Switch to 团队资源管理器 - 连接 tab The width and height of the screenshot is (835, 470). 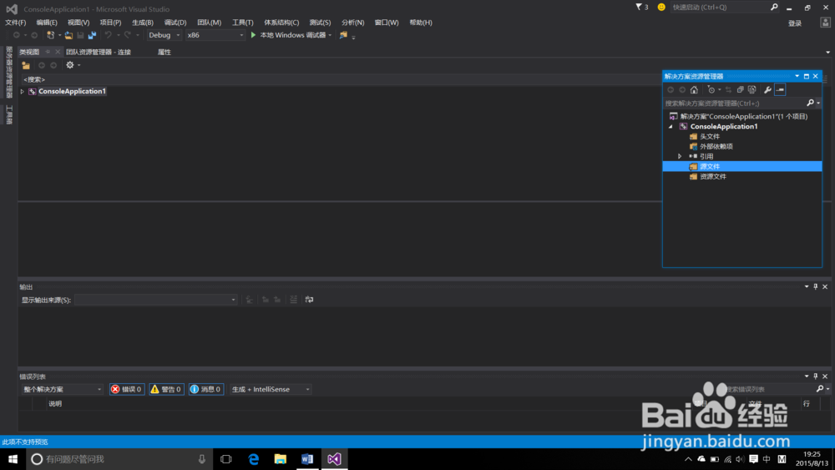pos(99,52)
